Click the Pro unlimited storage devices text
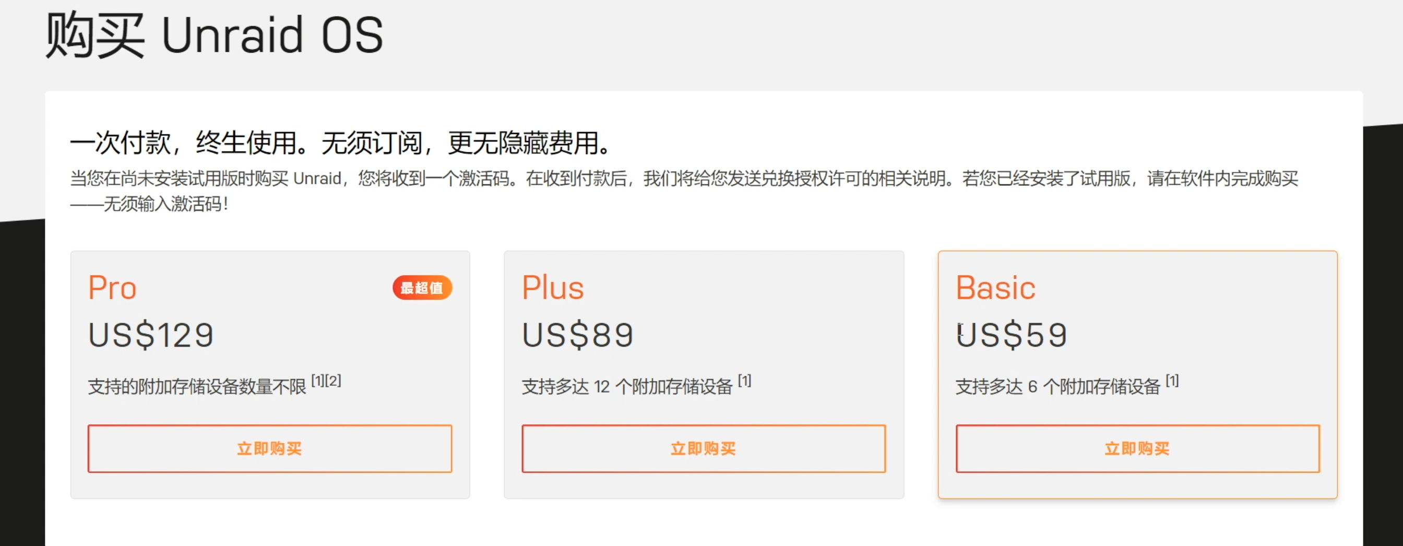The width and height of the screenshot is (1403, 546). [197, 387]
